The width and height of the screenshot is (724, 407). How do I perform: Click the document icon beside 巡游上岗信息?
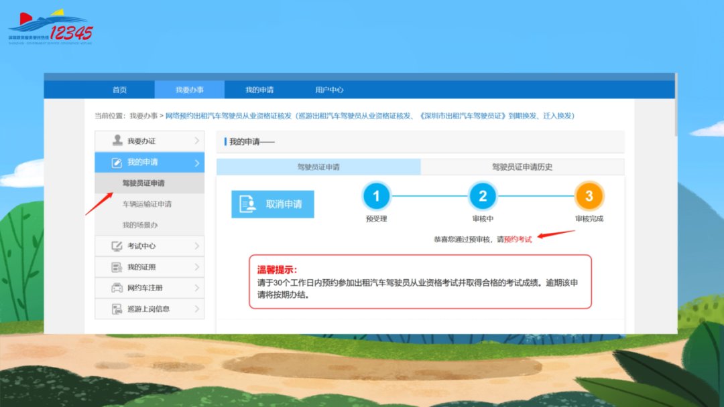point(117,309)
